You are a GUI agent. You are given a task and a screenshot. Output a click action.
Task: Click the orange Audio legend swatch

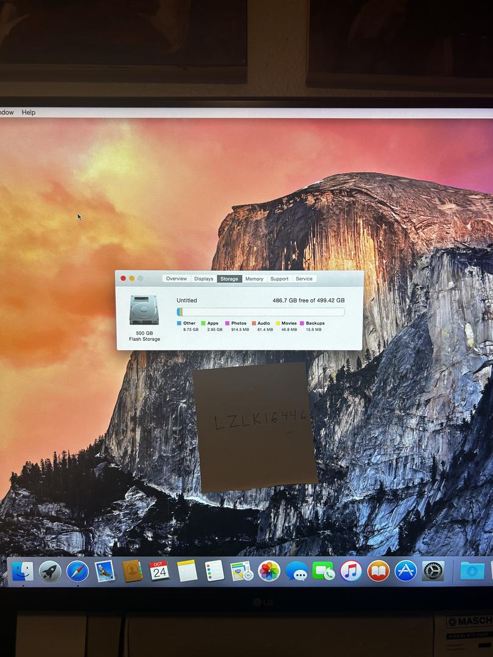tap(254, 323)
